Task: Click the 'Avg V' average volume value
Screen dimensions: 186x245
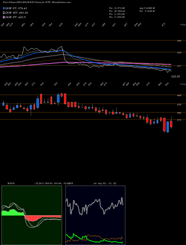Action: pyautogui.click(x=147, y=8)
